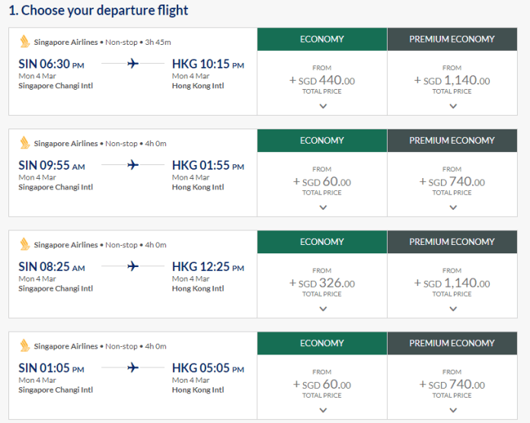530x423 pixels.
Task: Click the SIN 08:25 AM departure time
Action: click(x=51, y=267)
